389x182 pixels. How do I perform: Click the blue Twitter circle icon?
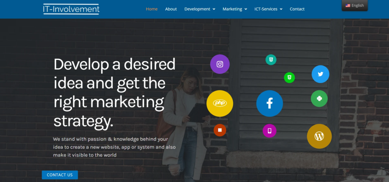pyautogui.click(x=321, y=74)
